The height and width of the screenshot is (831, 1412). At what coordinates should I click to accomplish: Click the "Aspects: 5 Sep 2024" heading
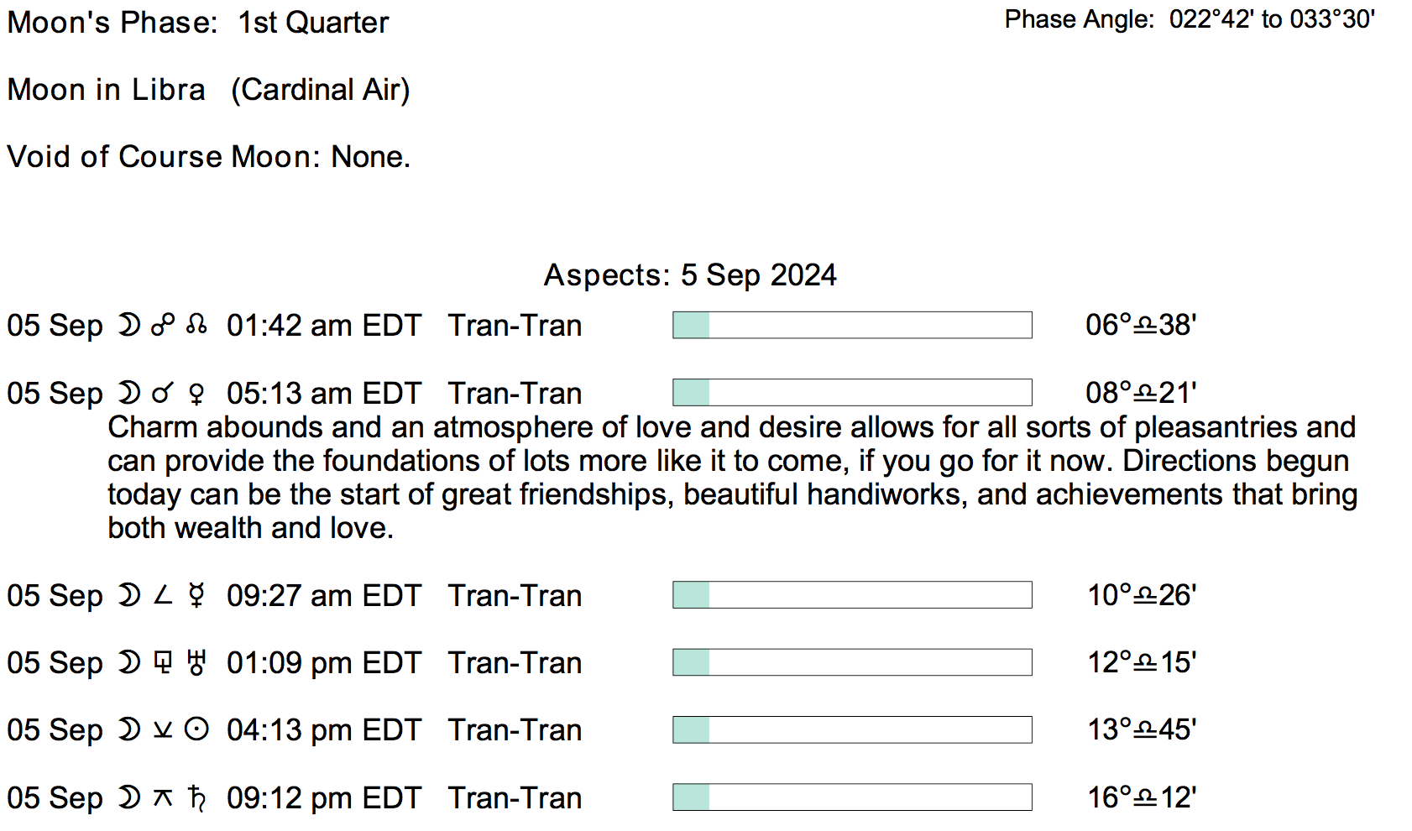[x=690, y=275]
